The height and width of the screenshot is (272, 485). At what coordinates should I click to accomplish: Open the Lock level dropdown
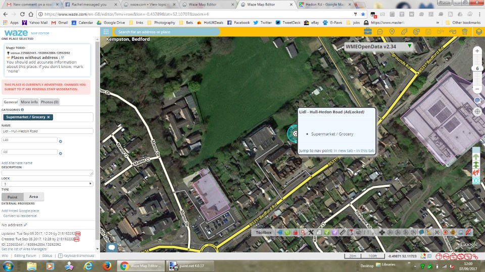(47, 184)
